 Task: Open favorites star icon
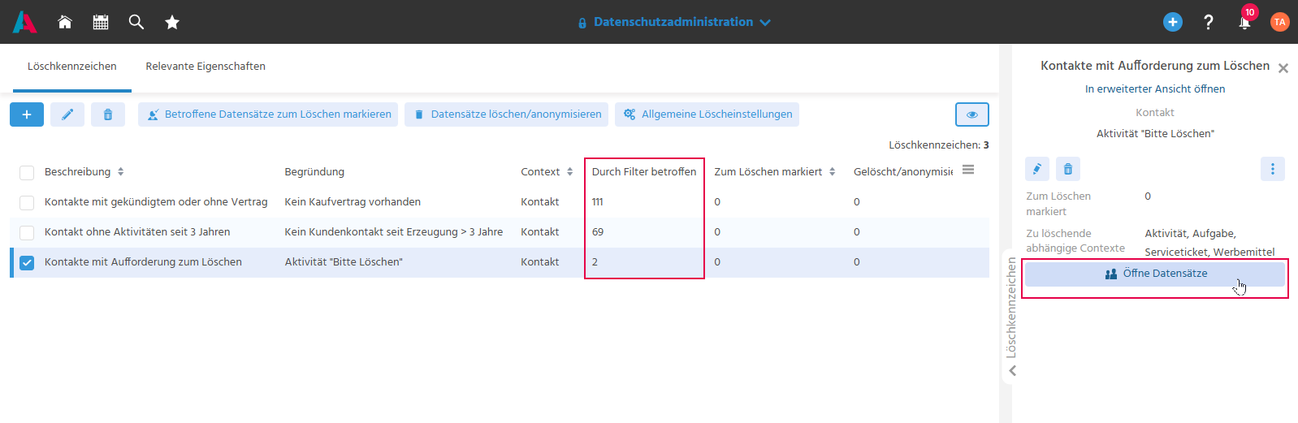point(172,22)
